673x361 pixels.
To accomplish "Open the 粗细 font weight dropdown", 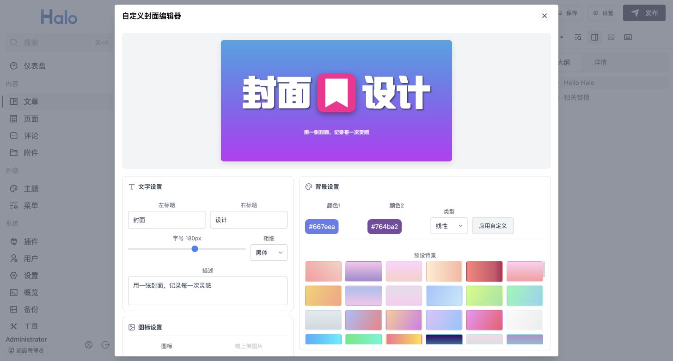I will click(x=269, y=253).
